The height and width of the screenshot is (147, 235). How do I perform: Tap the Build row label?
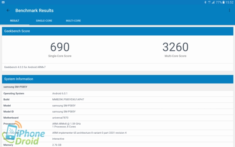pyautogui.click(x=6, y=100)
